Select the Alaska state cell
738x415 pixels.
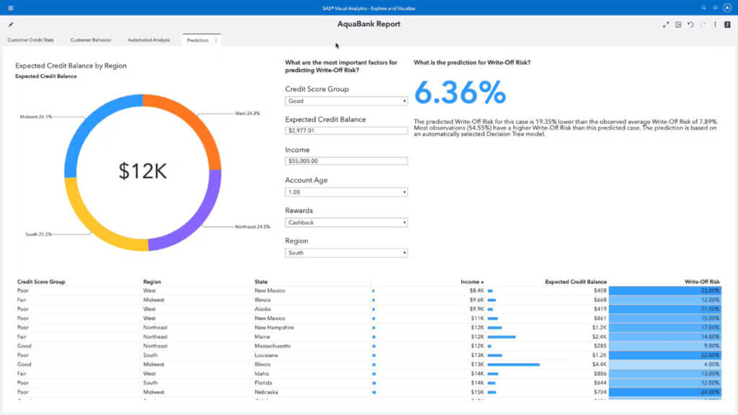pyautogui.click(x=262, y=309)
